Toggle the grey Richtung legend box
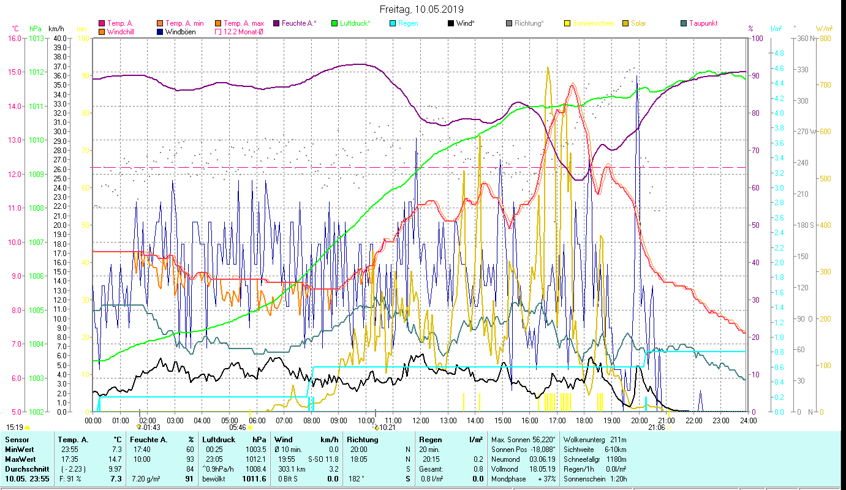 tap(509, 23)
